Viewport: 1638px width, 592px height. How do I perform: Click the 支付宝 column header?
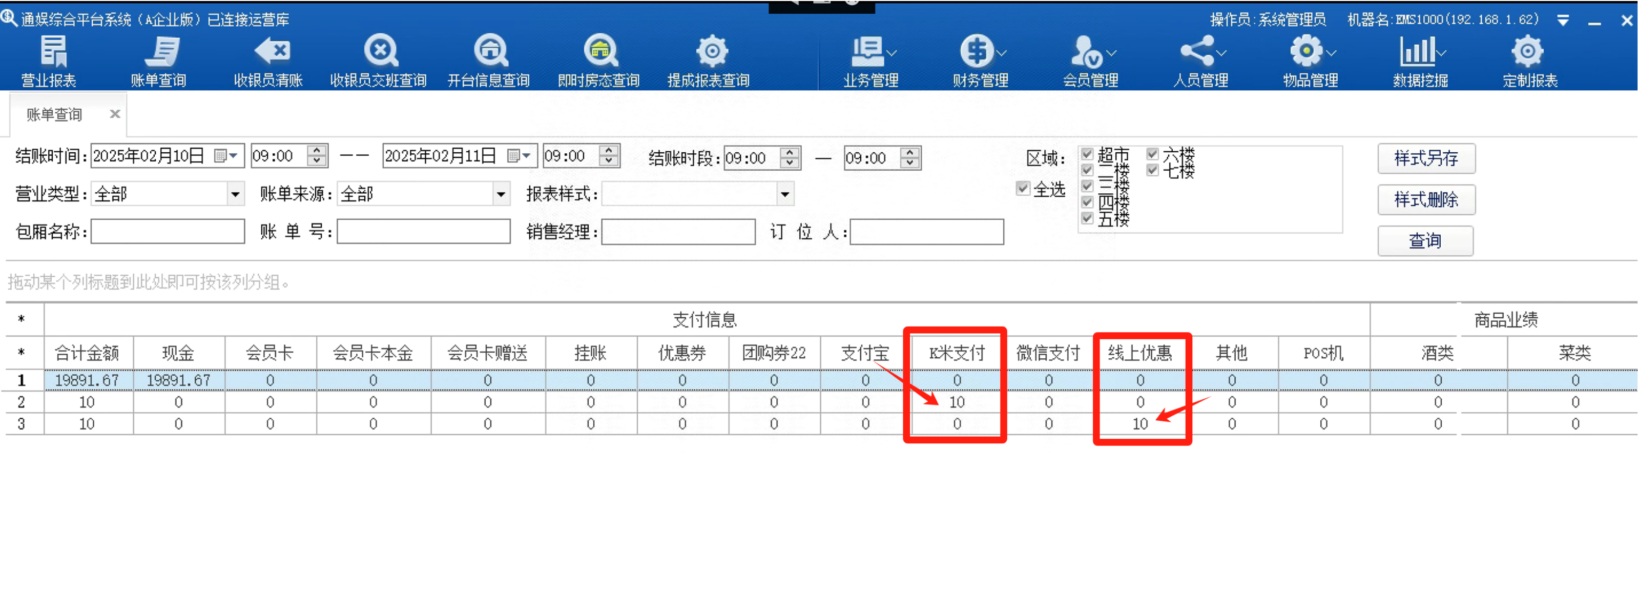tap(865, 353)
